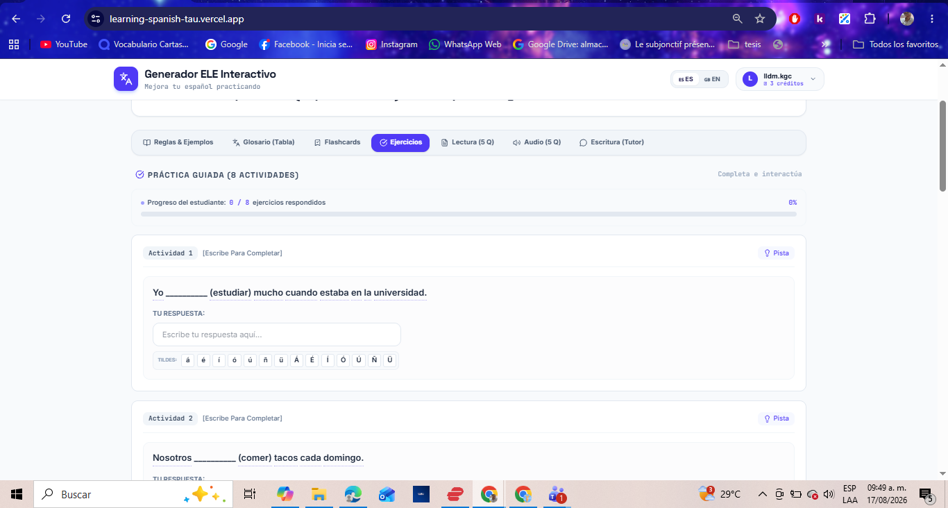Select the Ejercicios tab
This screenshot has width=948, height=508.
click(400, 142)
